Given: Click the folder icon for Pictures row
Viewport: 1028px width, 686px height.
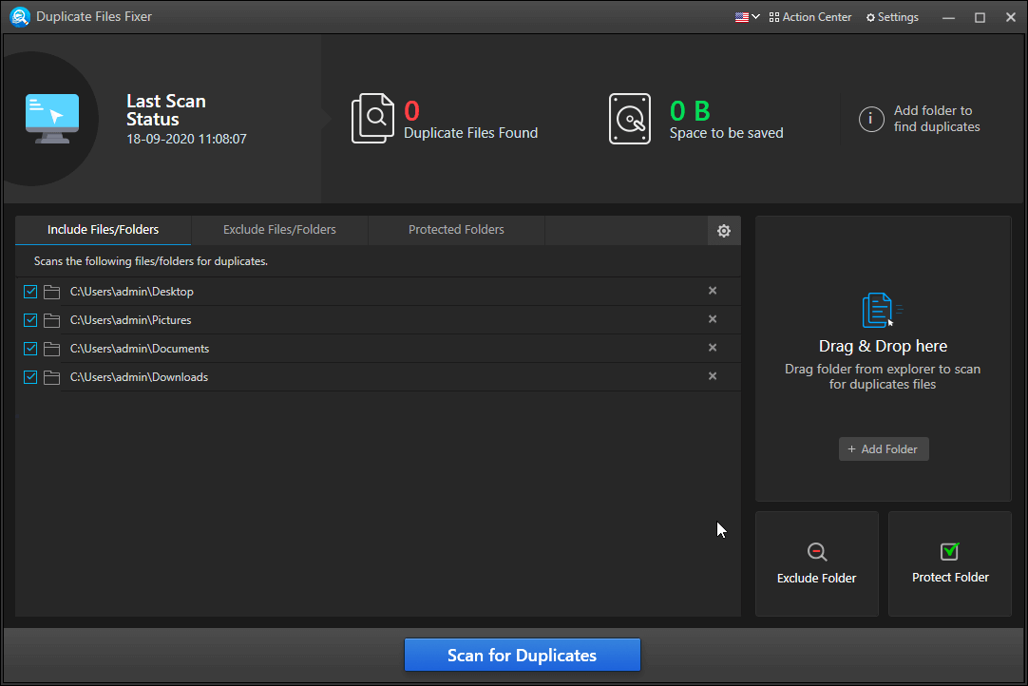Looking at the screenshot, I should point(52,320).
